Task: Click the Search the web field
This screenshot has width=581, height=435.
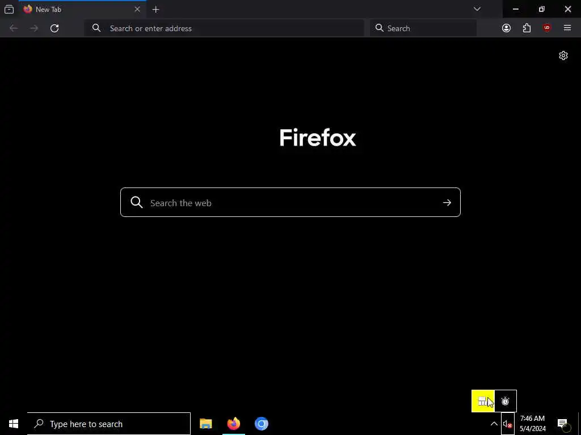Action: (290, 202)
